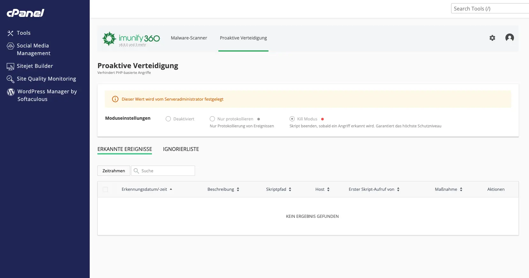This screenshot has height=278, width=529.
Task: Click the Imunify360 logo
Action: click(x=131, y=38)
